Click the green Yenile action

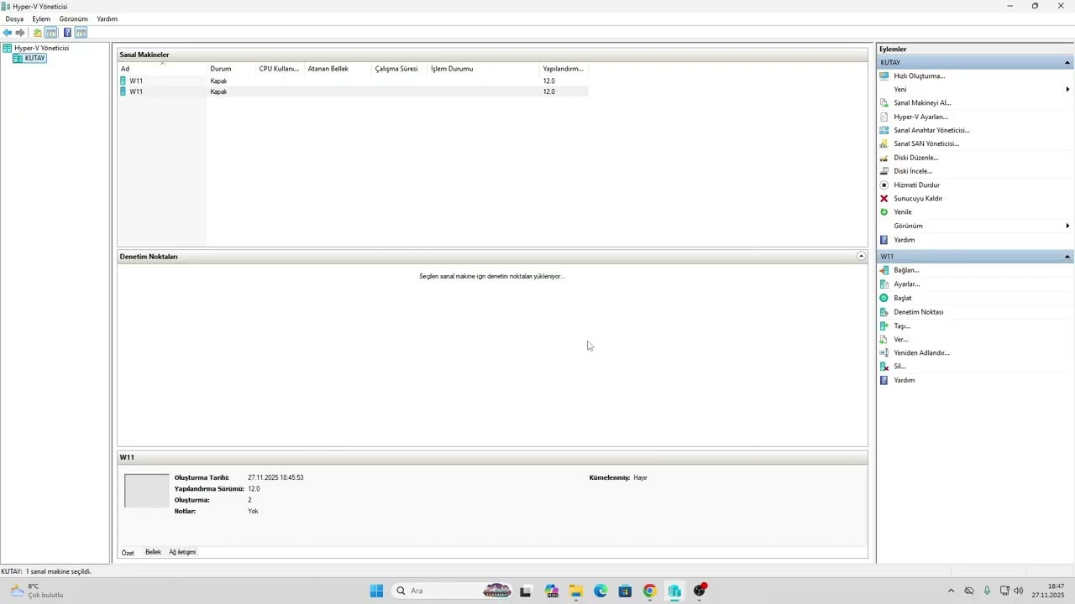[x=902, y=212]
